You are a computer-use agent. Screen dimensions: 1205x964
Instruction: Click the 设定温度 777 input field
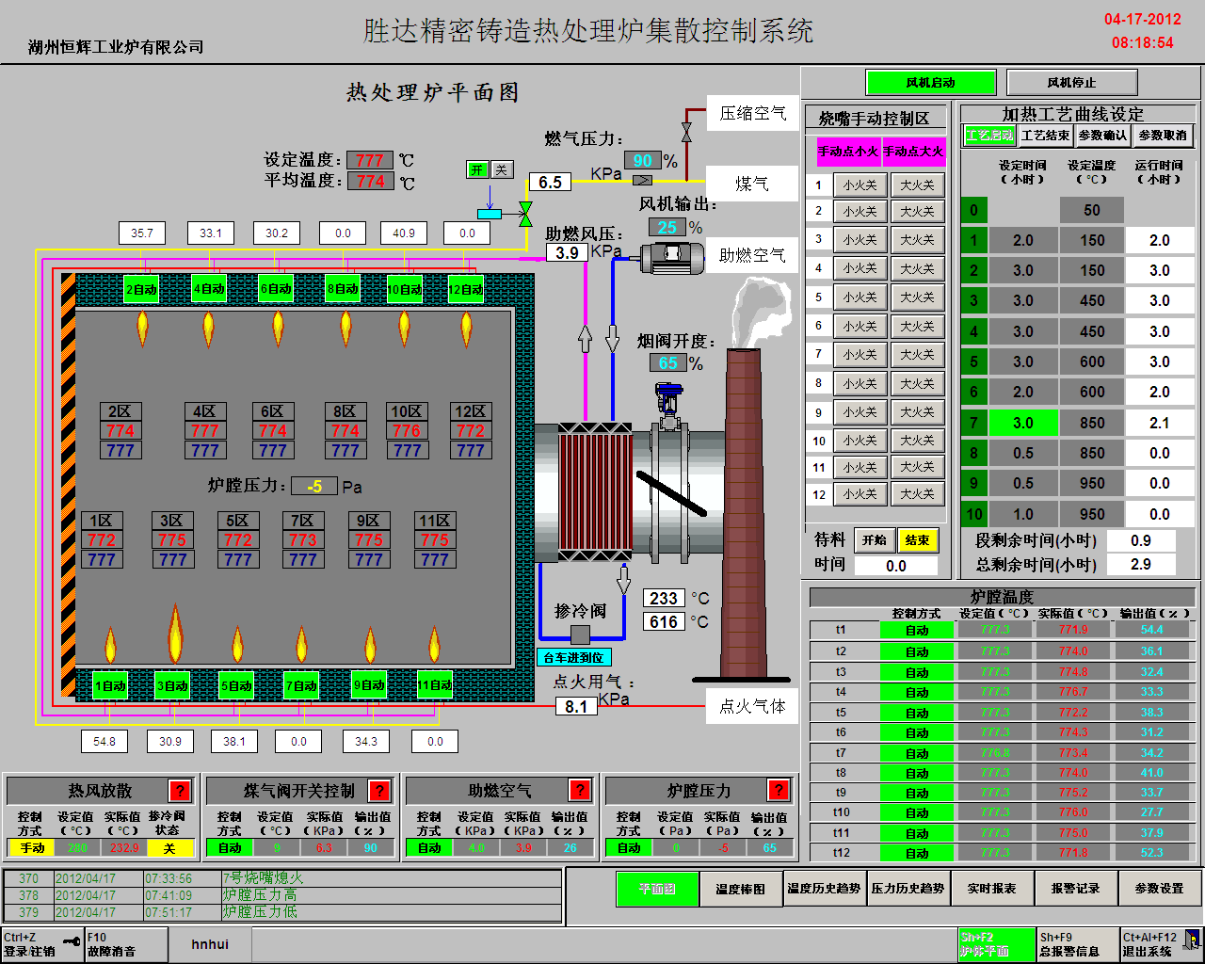point(369,160)
